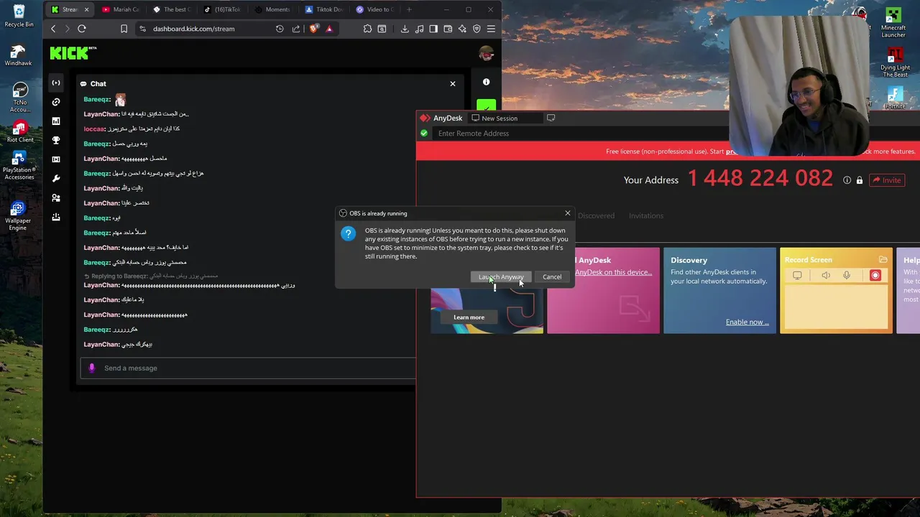Close the OBS is already running dialog
Screen dimensions: 920x517
568,213
